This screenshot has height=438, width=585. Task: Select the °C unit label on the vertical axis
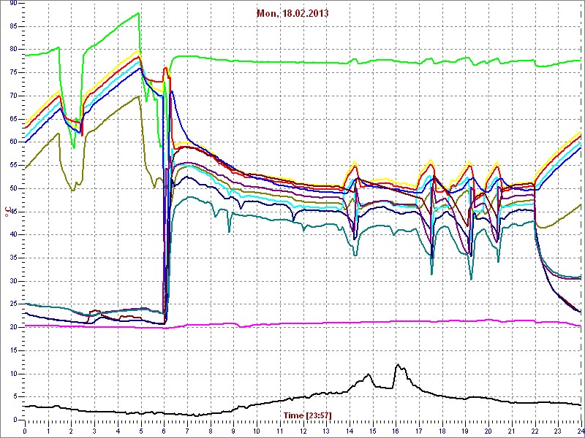pos(7,210)
